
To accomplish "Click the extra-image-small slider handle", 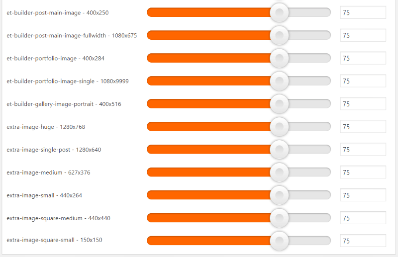I will (x=279, y=195).
